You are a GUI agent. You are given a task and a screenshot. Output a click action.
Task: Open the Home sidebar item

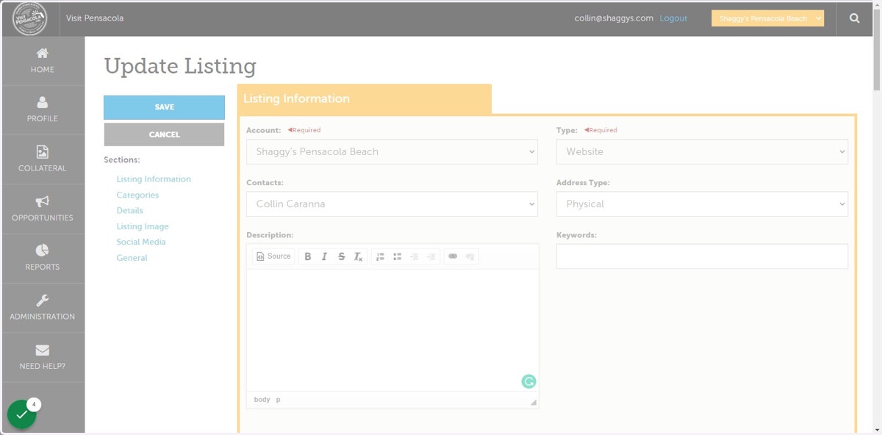43,61
